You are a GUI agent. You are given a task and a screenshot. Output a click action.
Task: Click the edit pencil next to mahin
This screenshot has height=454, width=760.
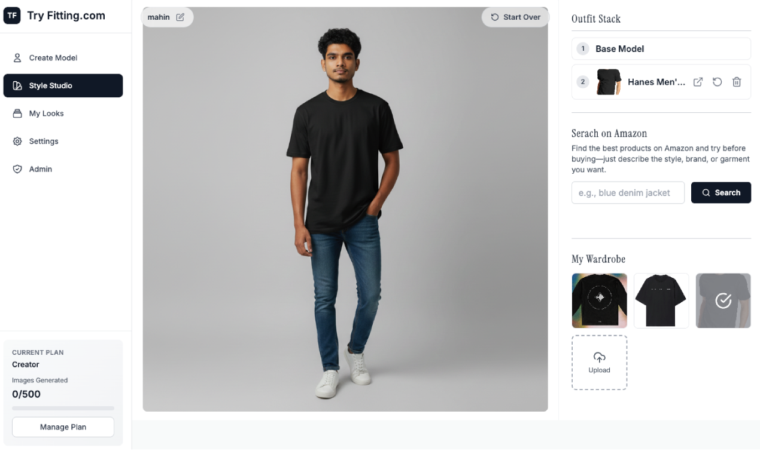pyautogui.click(x=181, y=17)
